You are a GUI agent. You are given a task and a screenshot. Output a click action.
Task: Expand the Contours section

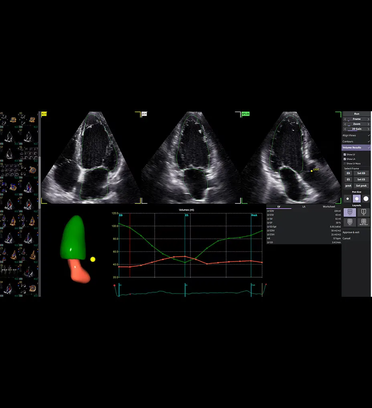click(x=356, y=141)
